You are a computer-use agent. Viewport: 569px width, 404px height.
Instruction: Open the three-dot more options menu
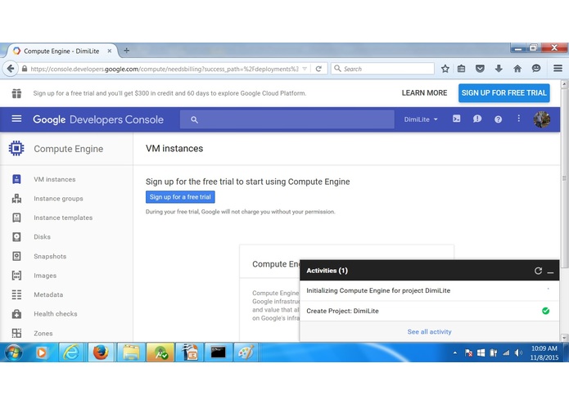[518, 119]
